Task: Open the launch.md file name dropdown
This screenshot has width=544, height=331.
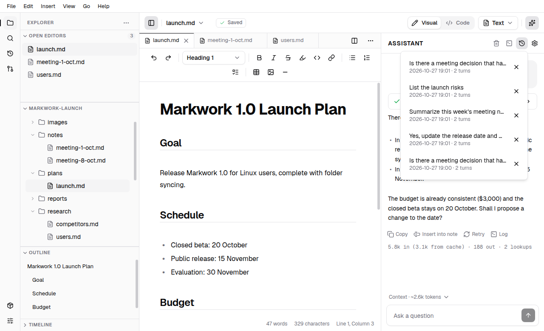Action: click(x=185, y=23)
